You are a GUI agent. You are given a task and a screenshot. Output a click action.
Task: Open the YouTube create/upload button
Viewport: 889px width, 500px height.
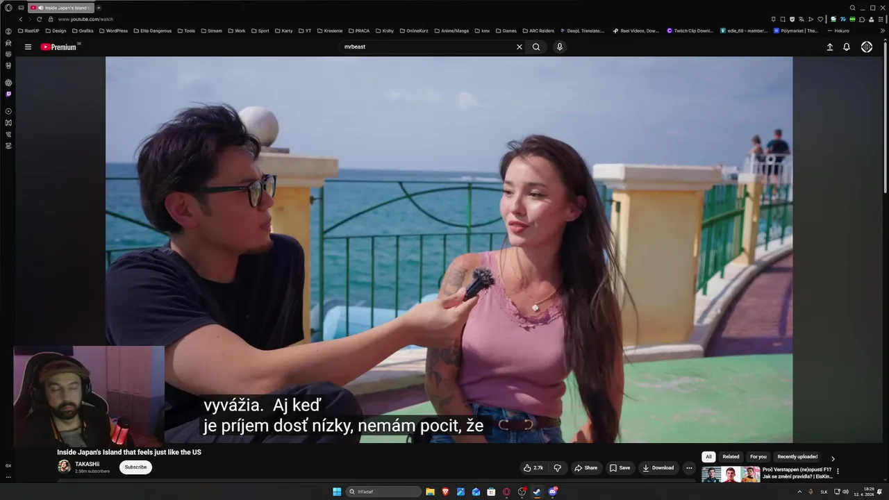point(829,47)
